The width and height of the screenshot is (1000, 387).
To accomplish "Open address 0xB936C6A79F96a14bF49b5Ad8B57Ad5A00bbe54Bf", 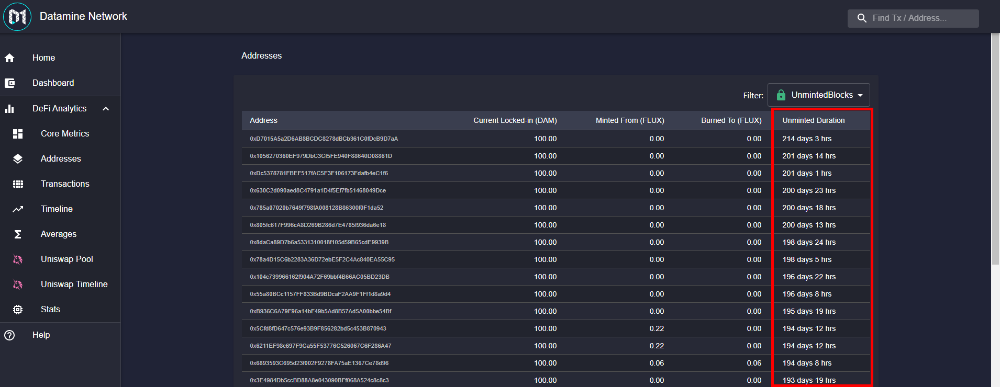I will (x=320, y=311).
